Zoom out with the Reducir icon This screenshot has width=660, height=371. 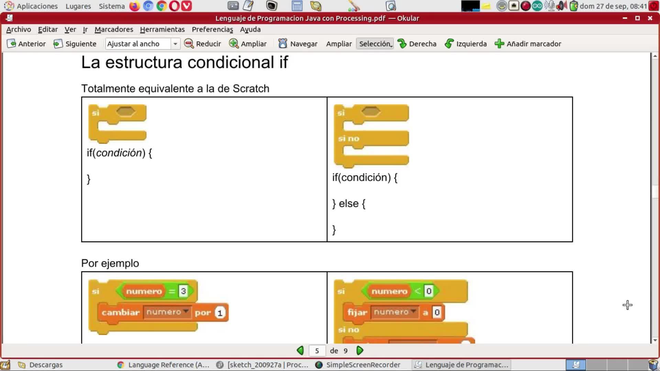click(x=189, y=44)
